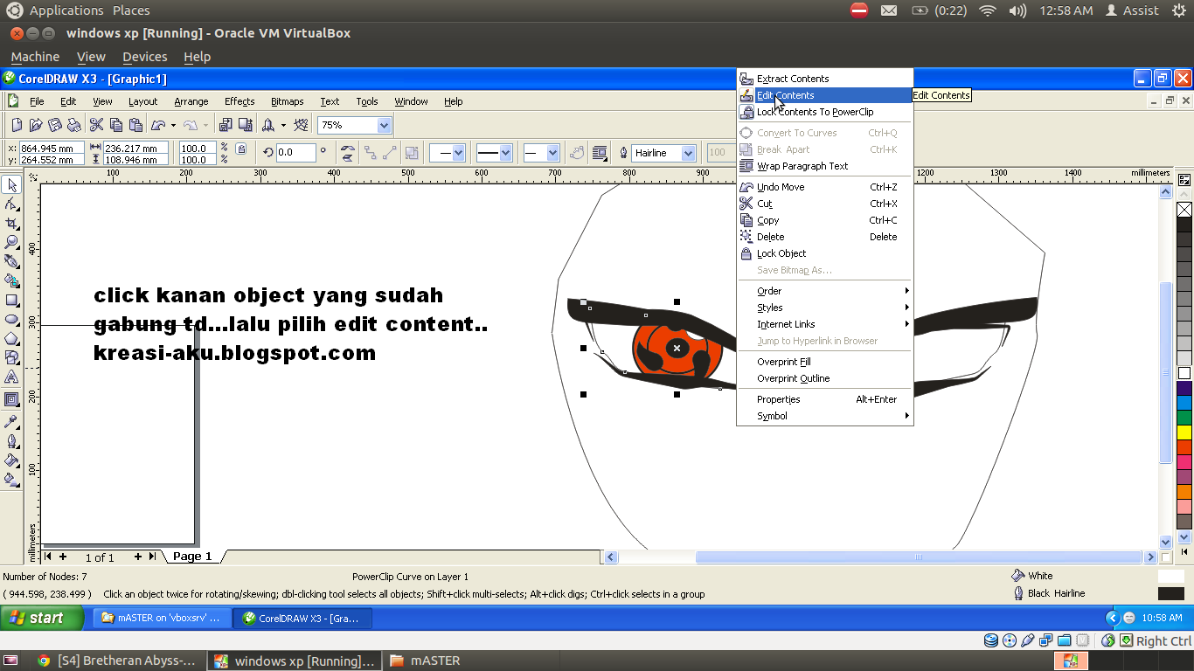Select the Eyedropper tool
This screenshot has height=671, width=1194.
(11, 422)
